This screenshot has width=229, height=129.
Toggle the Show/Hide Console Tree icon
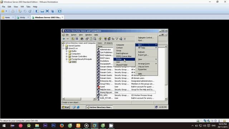pyautogui.click(x=77, y=39)
